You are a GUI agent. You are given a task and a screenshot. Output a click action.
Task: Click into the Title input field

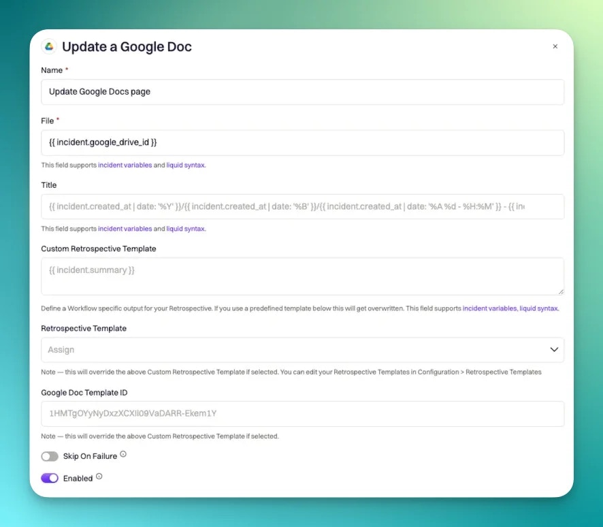tap(302, 206)
